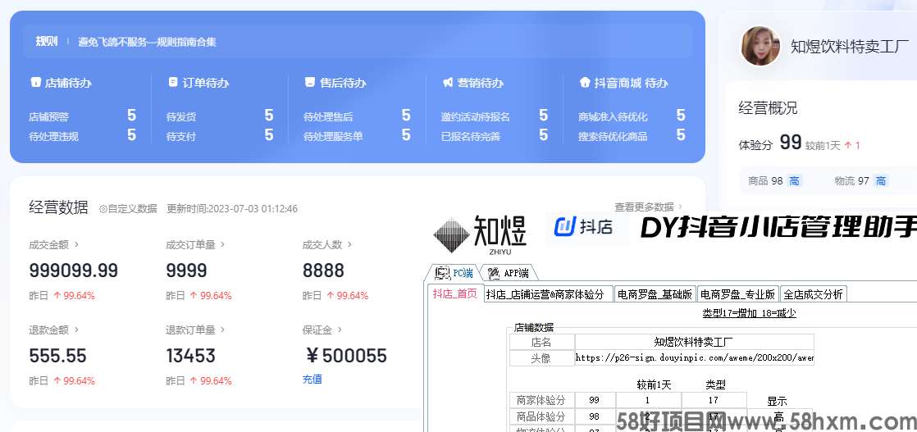Click the 售后待办 after-sales icon
The width and height of the screenshot is (917, 432).
click(x=310, y=83)
